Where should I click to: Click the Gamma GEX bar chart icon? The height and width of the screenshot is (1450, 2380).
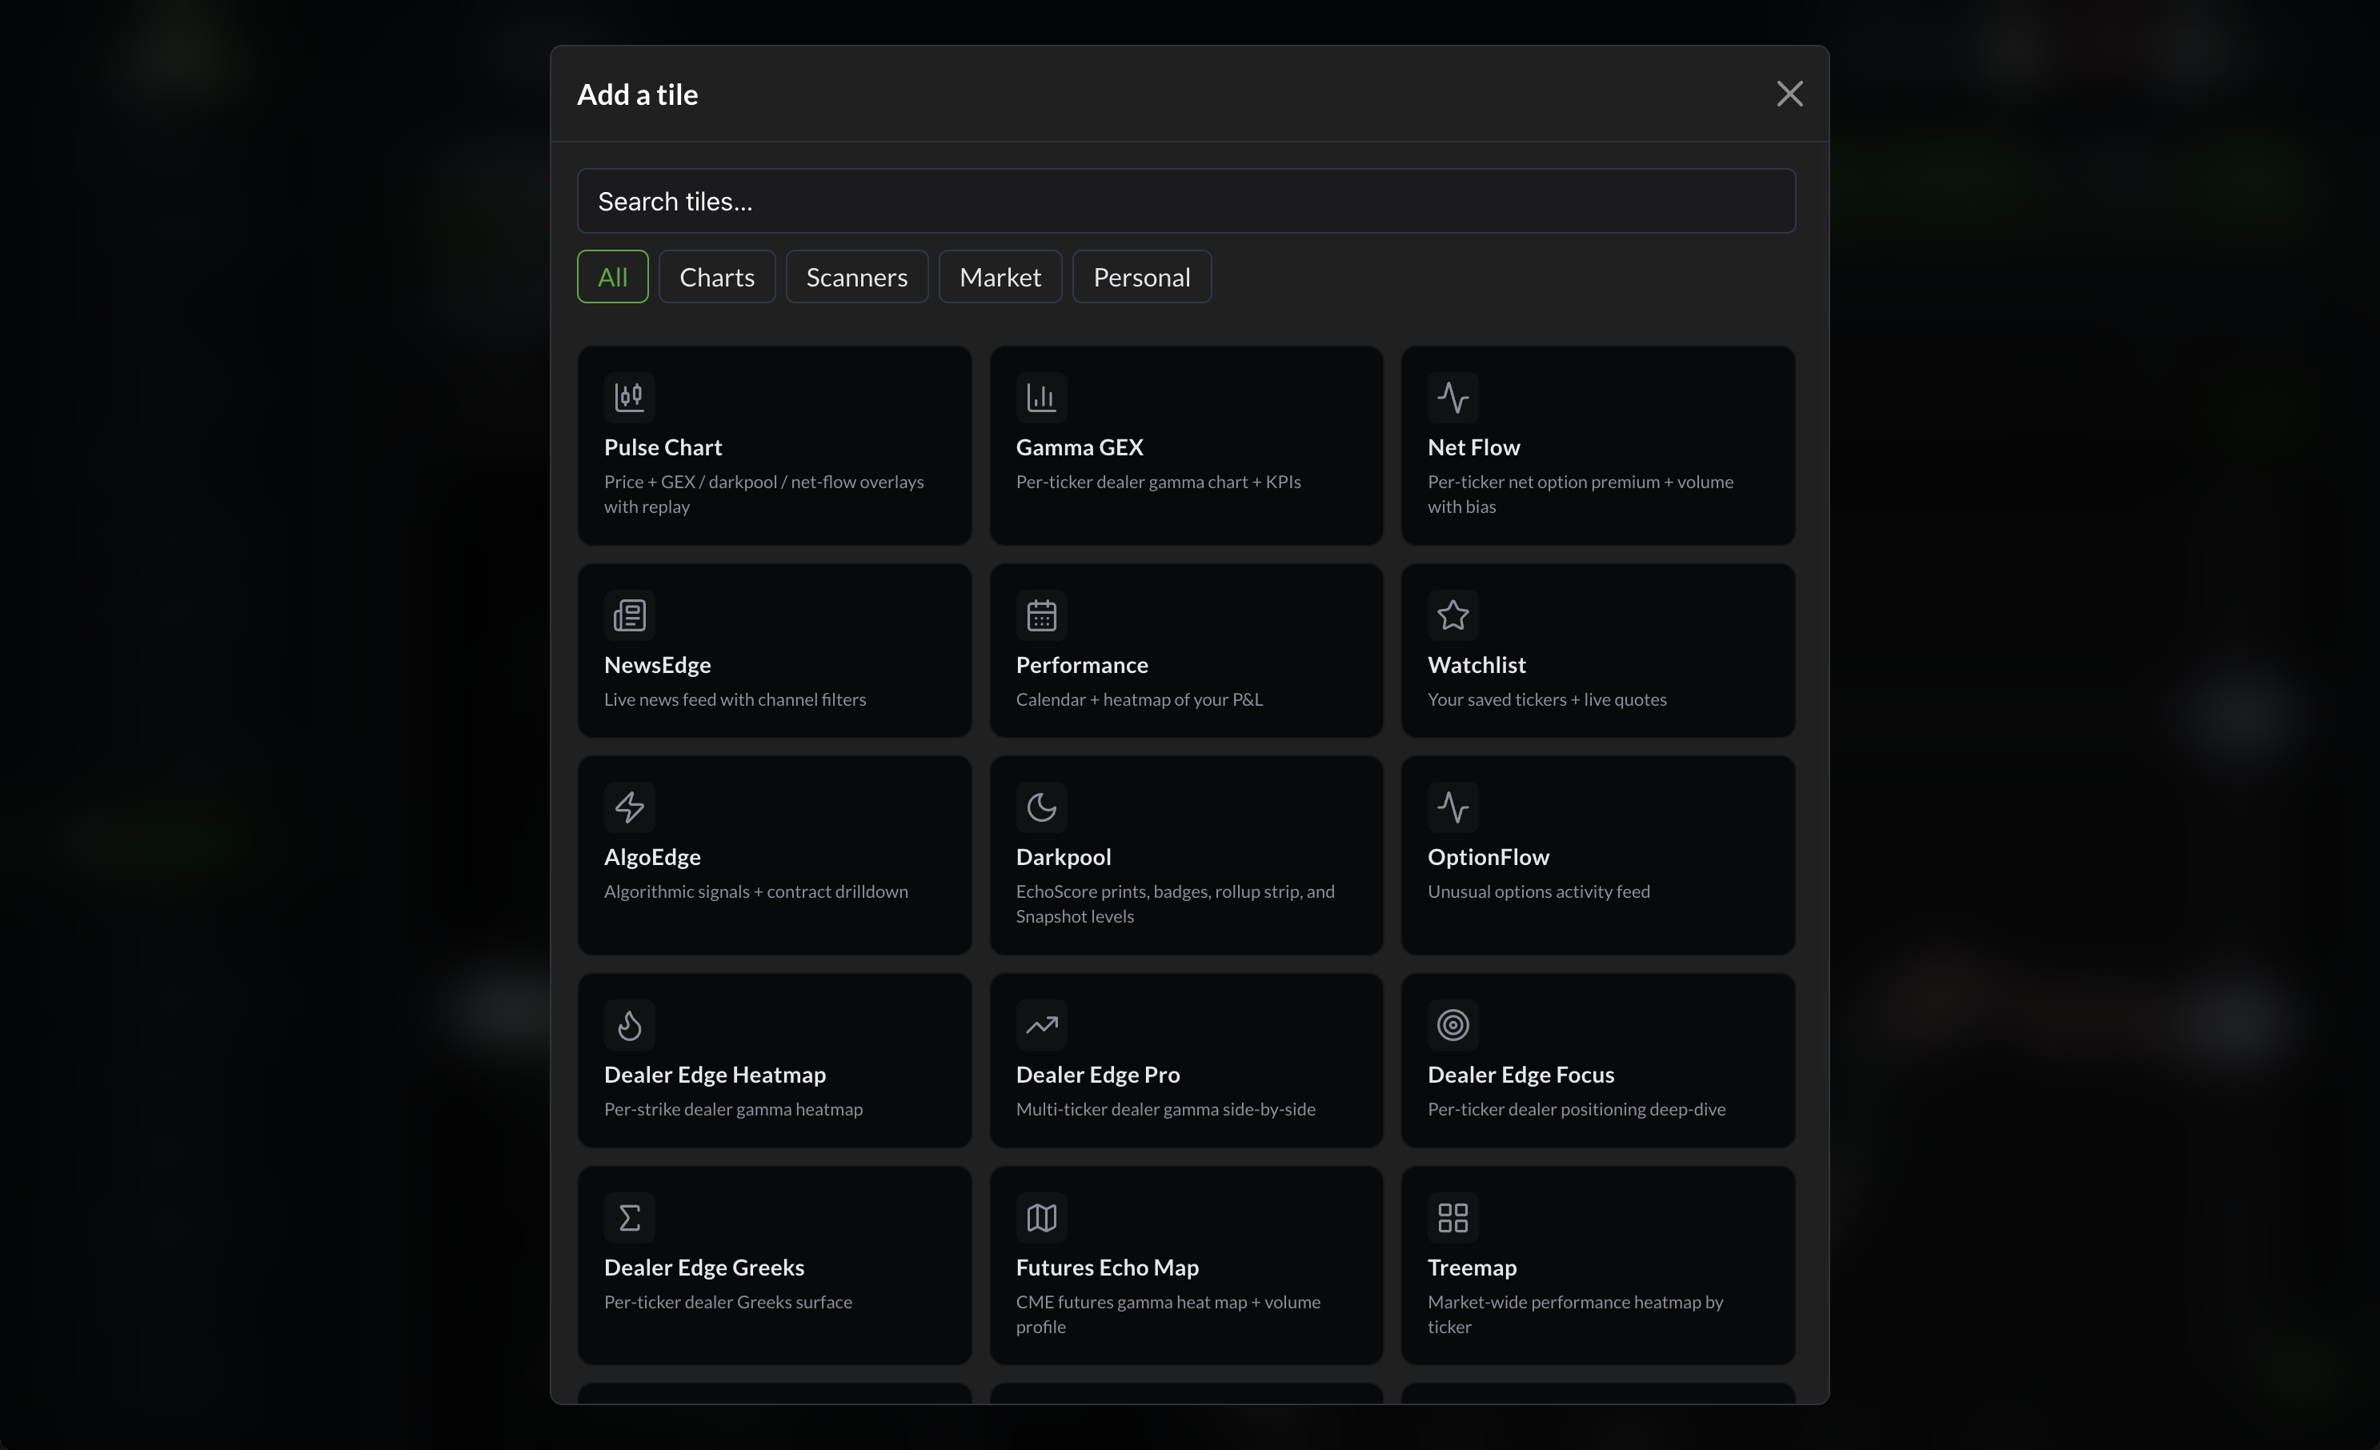(x=1041, y=397)
